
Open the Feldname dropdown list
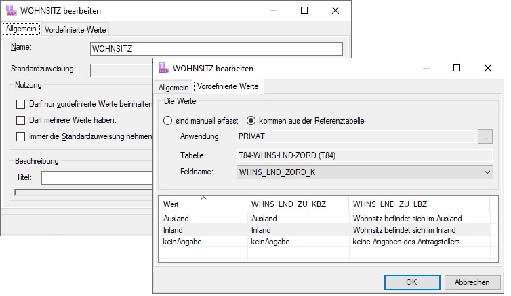pyautogui.click(x=487, y=173)
